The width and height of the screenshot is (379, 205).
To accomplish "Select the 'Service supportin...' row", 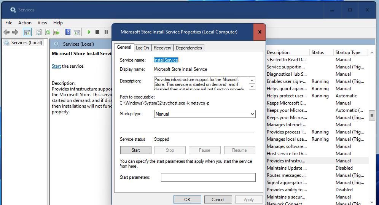I will click(317, 67).
